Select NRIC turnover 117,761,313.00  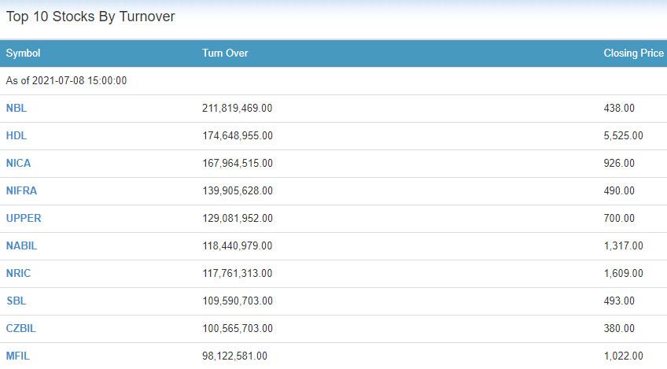coord(237,273)
